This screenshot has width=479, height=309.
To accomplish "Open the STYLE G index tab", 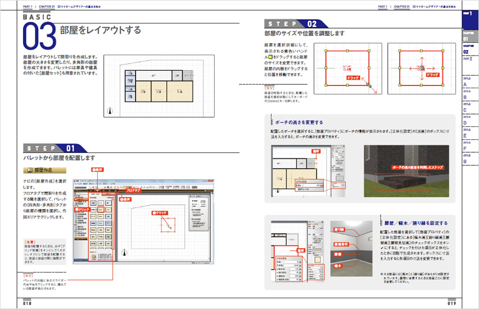I will (470, 159).
